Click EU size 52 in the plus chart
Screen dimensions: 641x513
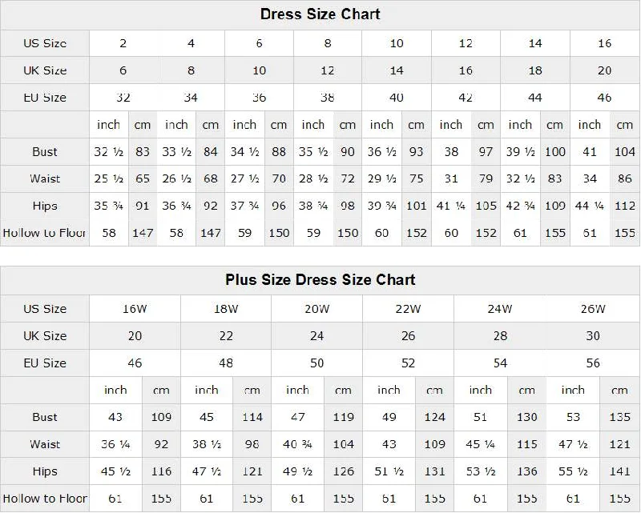click(408, 363)
